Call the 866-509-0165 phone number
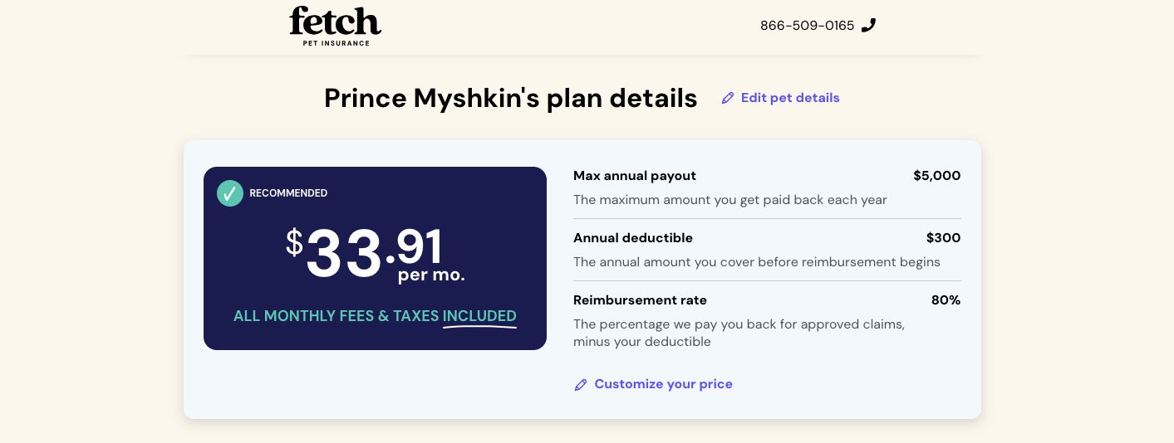This screenshot has width=1174, height=443. (x=807, y=26)
